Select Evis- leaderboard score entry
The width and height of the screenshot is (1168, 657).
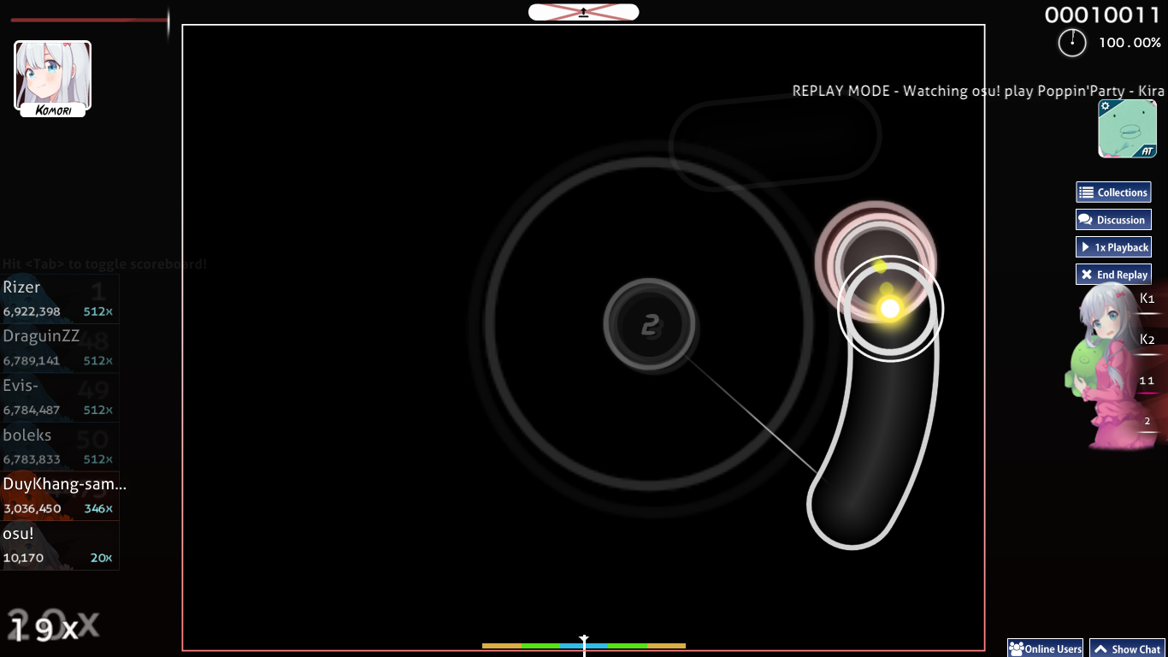(x=60, y=398)
